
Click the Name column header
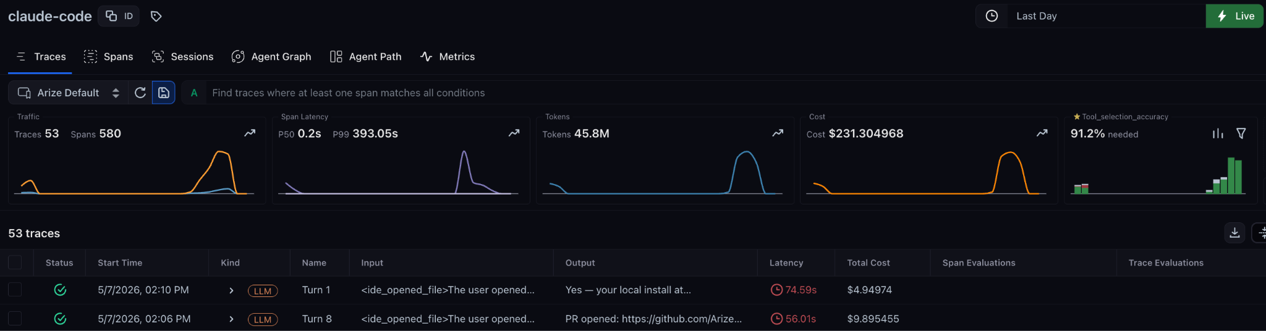coord(314,262)
